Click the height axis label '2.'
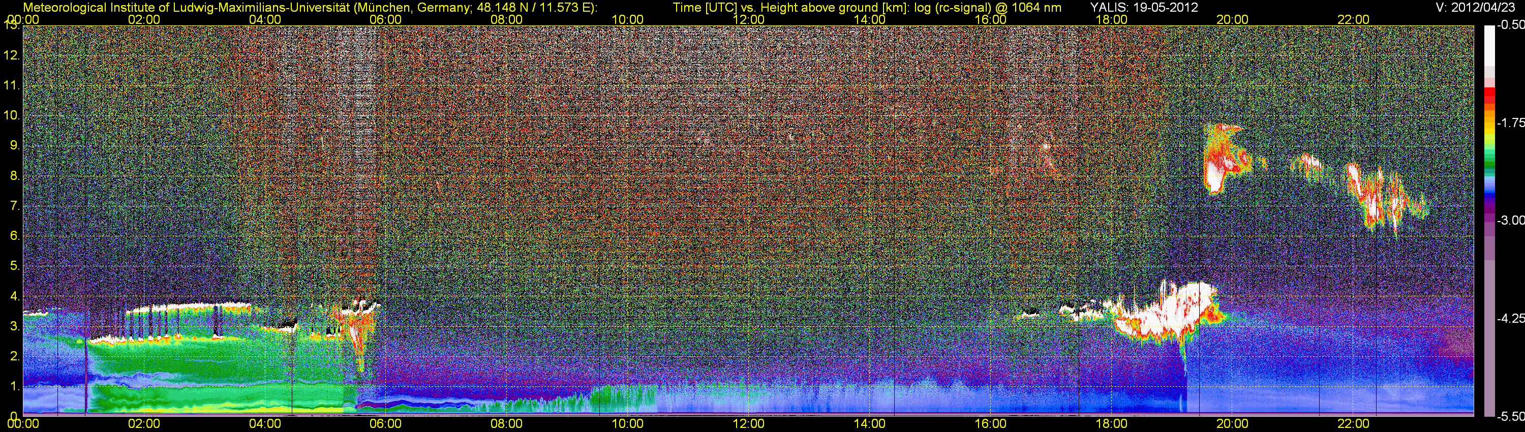This screenshot has width=1525, height=432. point(15,356)
